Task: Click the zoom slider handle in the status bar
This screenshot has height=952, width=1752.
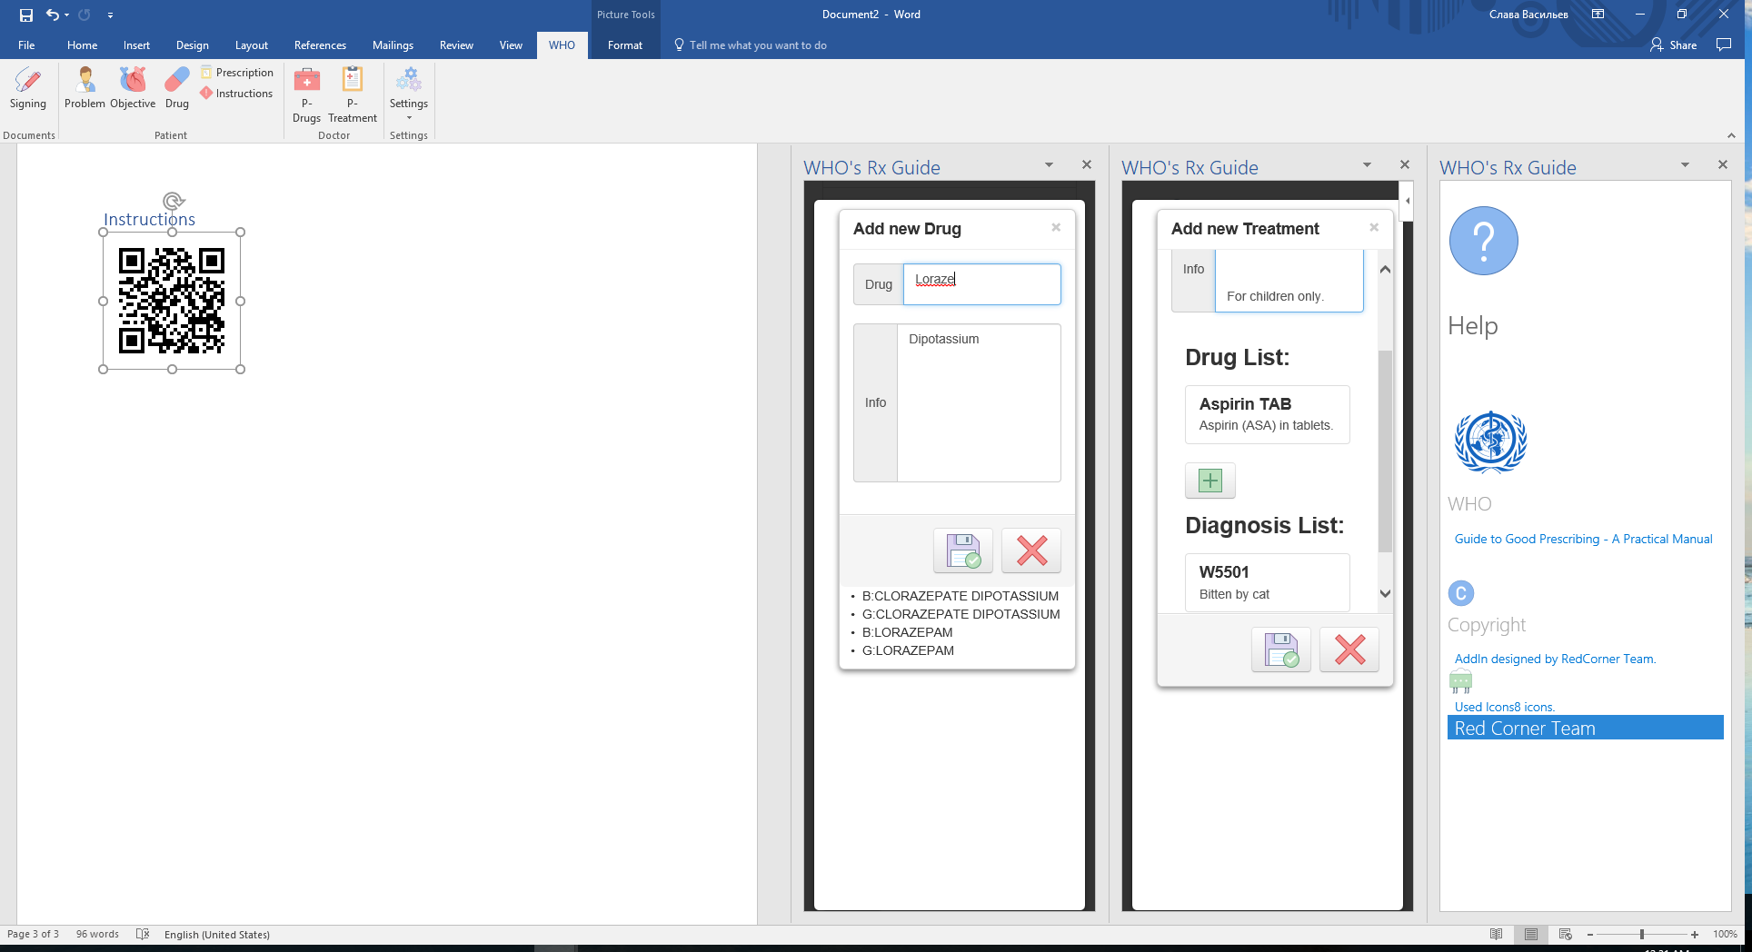Action: (x=1641, y=934)
